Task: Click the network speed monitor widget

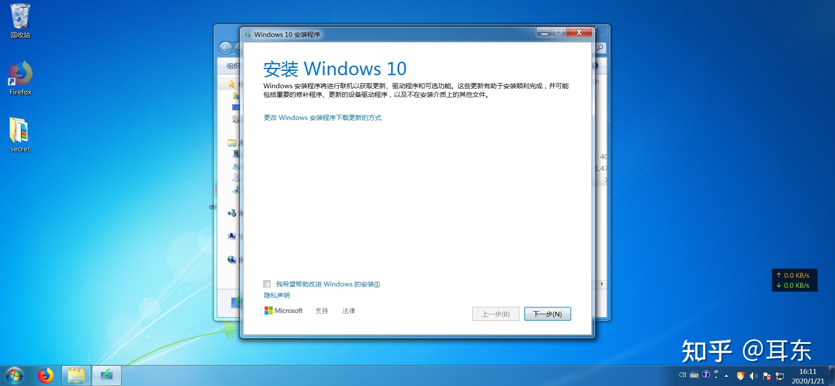Action: click(795, 280)
